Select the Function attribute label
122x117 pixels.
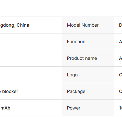pyautogui.click(x=76, y=42)
